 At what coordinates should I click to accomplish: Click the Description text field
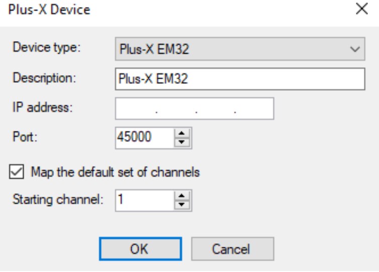pos(239,79)
